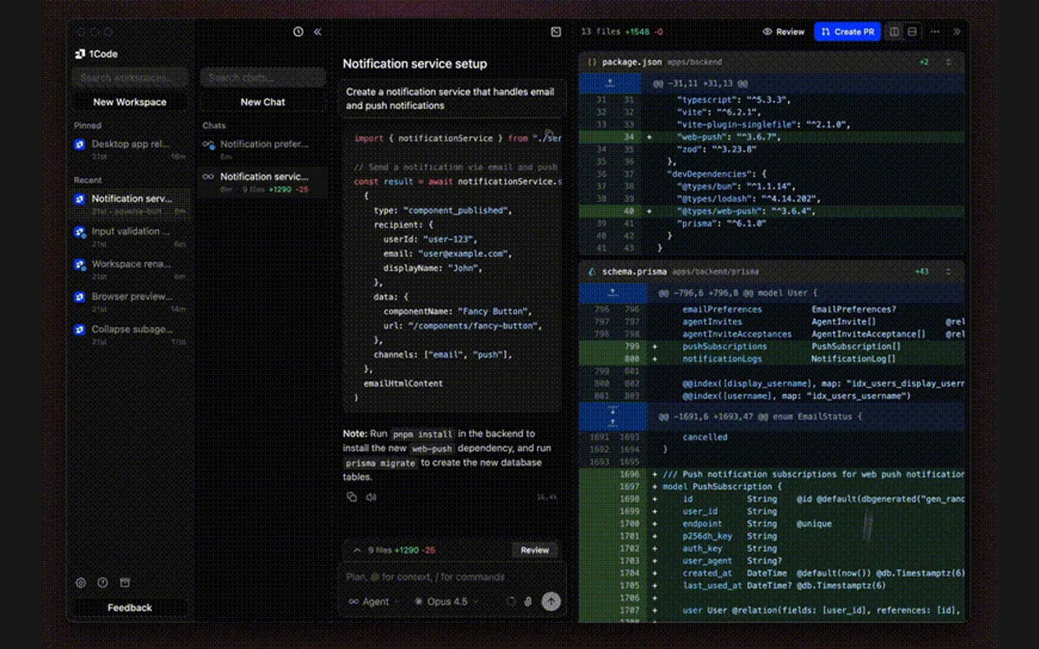
Task: Click the package.json file name
Action: (x=631, y=62)
